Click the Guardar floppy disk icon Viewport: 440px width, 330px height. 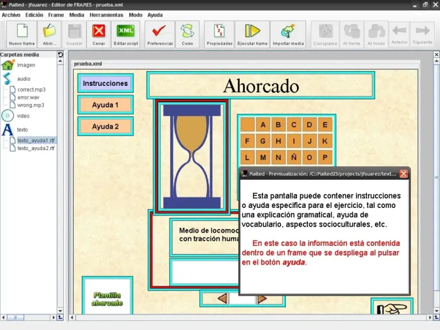(74, 35)
